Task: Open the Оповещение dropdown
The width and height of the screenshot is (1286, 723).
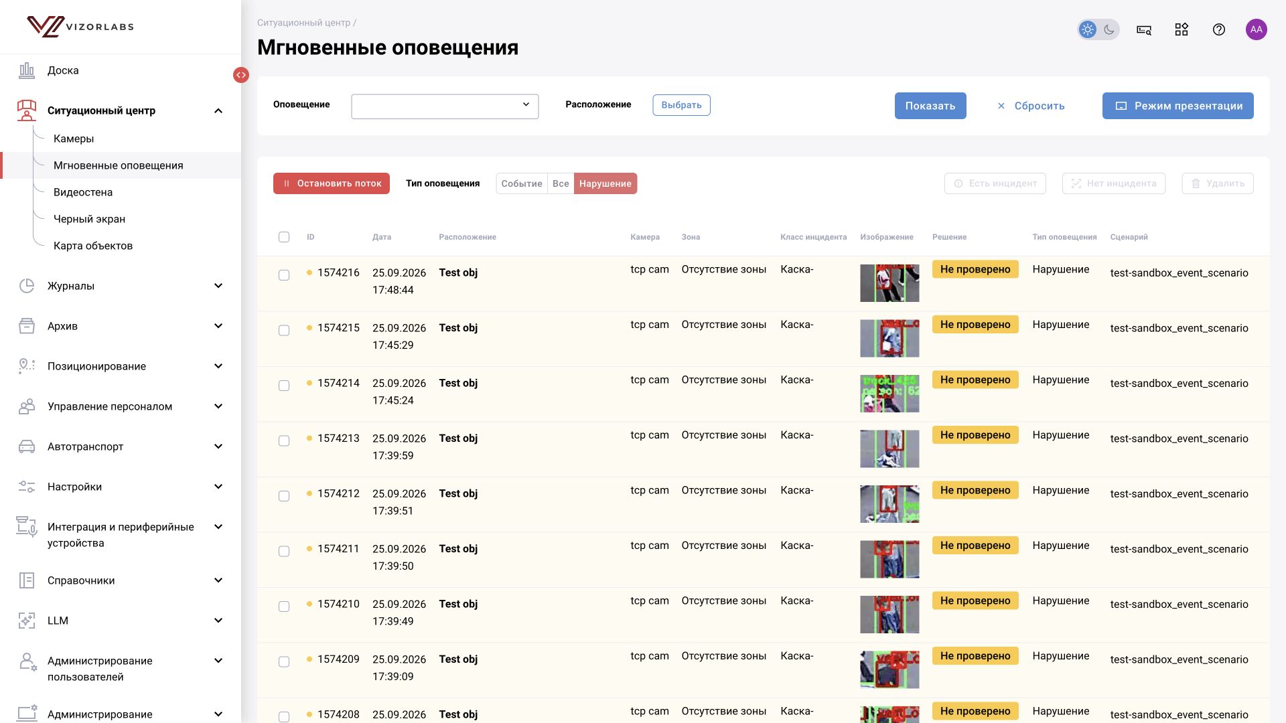Action: click(x=445, y=106)
